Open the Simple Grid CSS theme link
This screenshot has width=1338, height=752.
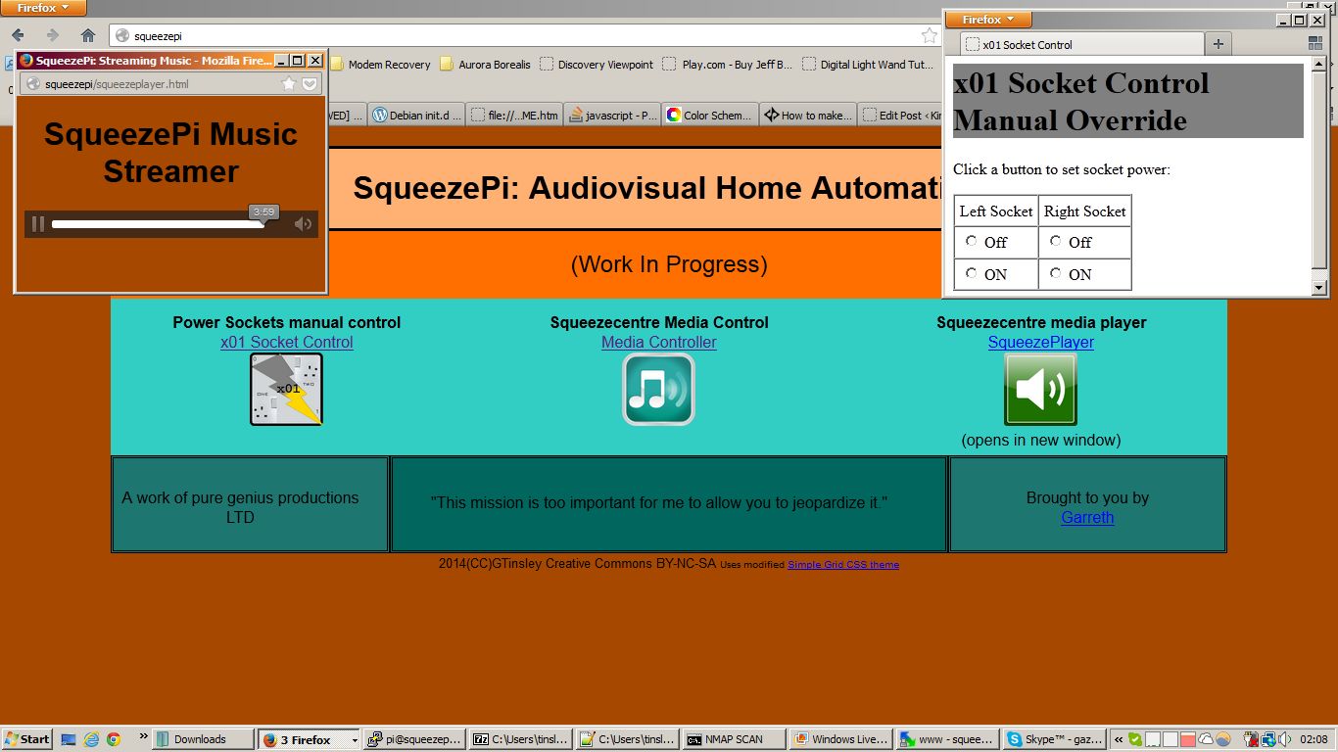click(843, 565)
